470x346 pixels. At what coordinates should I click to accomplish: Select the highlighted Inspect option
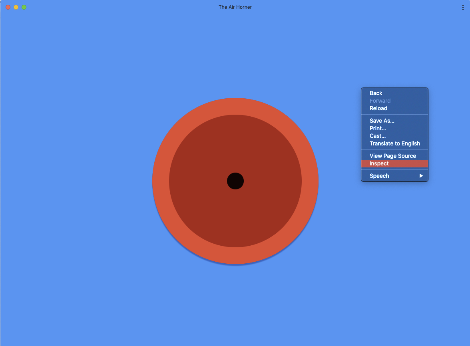(x=379, y=163)
